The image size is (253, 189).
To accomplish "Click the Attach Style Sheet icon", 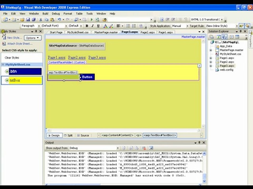I will click(x=4, y=44).
